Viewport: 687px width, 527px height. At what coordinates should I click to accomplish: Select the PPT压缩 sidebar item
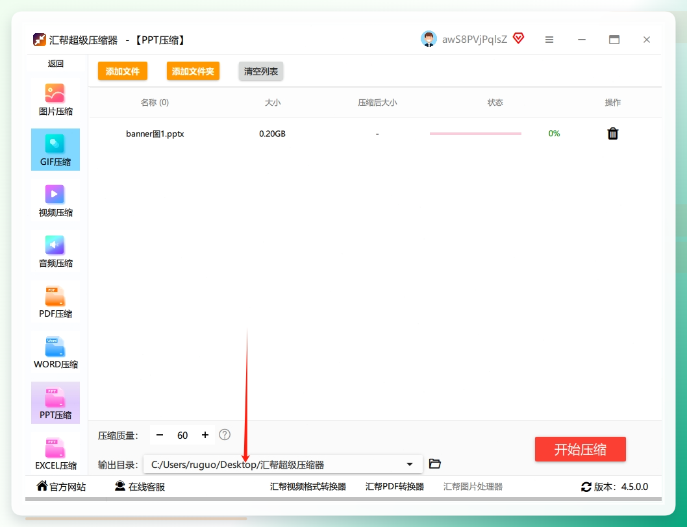pyautogui.click(x=55, y=402)
